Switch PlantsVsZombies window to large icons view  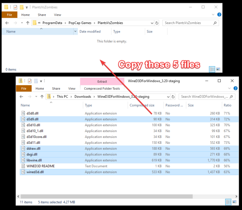(x=218, y=69)
